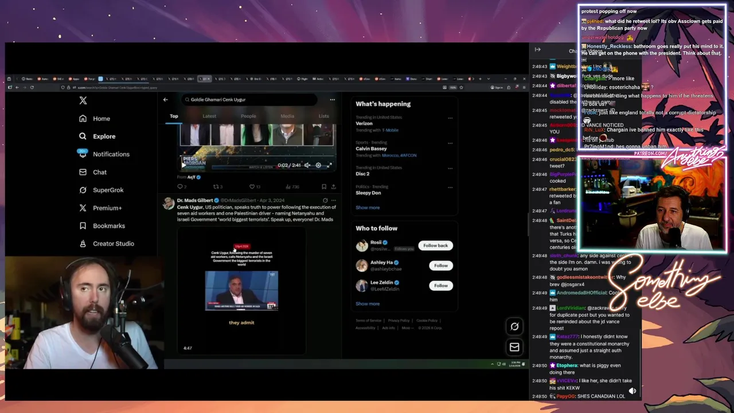Show more Who to follow suggestions

(368, 304)
